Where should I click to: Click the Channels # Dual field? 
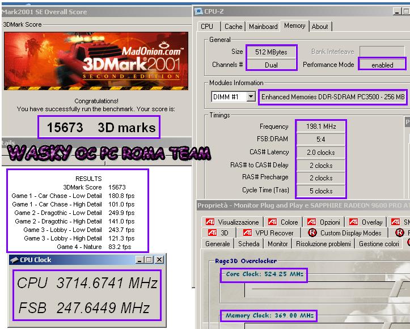coord(271,65)
